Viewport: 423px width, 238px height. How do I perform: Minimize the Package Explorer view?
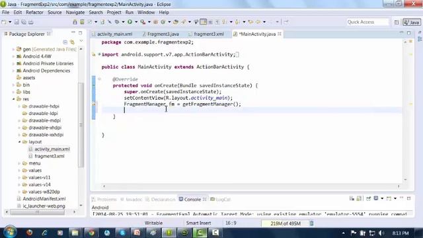point(73,32)
